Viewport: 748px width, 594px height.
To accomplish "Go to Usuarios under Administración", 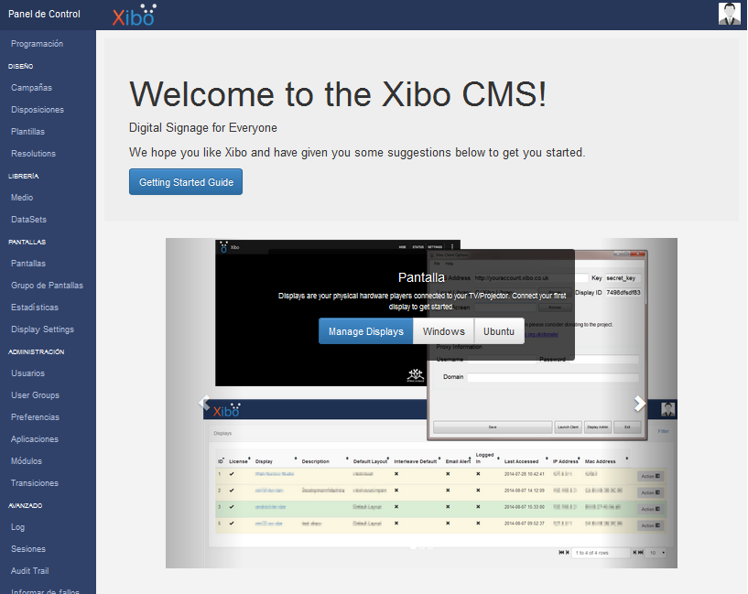I will (28, 373).
